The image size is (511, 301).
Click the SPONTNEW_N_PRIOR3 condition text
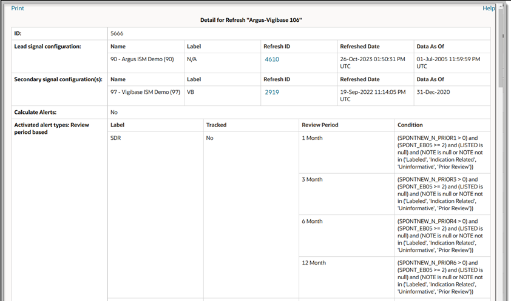(440, 194)
